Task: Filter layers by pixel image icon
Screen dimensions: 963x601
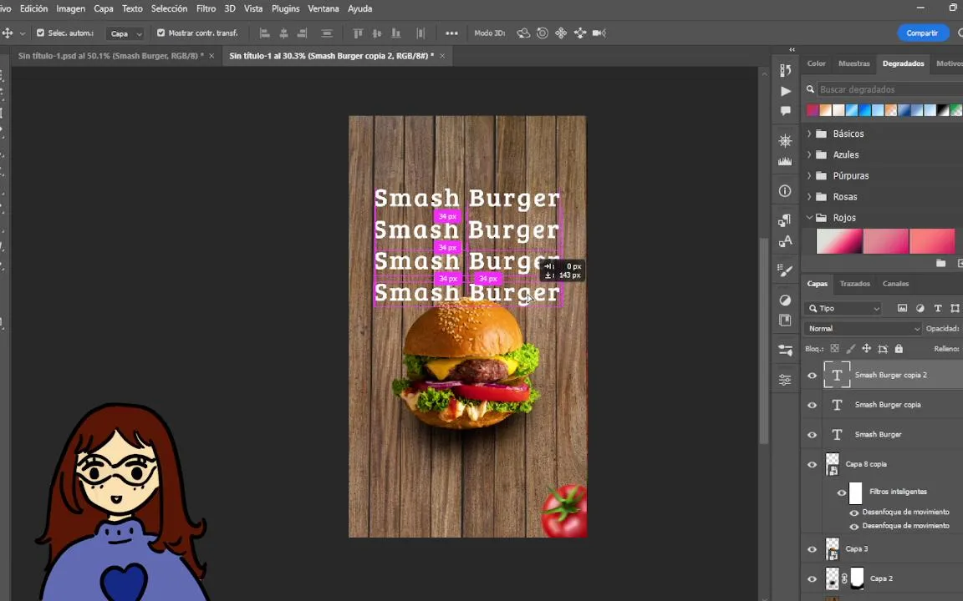Action: pyautogui.click(x=902, y=309)
